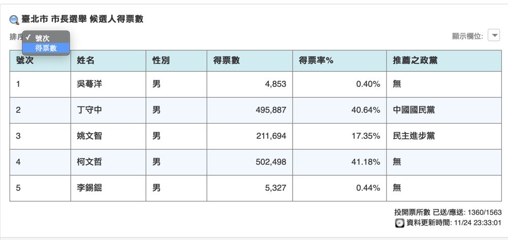The height and width of the screenshot is (240, 508).
Task: Click the magnifier icon beside the title
Action: 14,20
